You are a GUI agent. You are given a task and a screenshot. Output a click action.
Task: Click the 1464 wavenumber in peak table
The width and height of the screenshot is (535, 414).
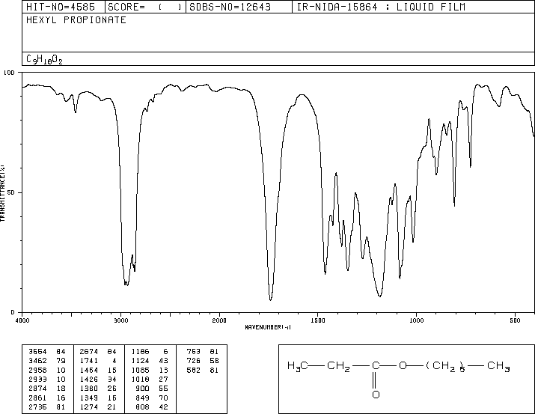pyautogui.click(x=89, y=370)
